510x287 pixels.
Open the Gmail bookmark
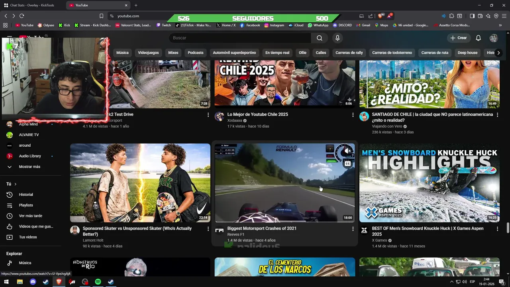(363, 25)
